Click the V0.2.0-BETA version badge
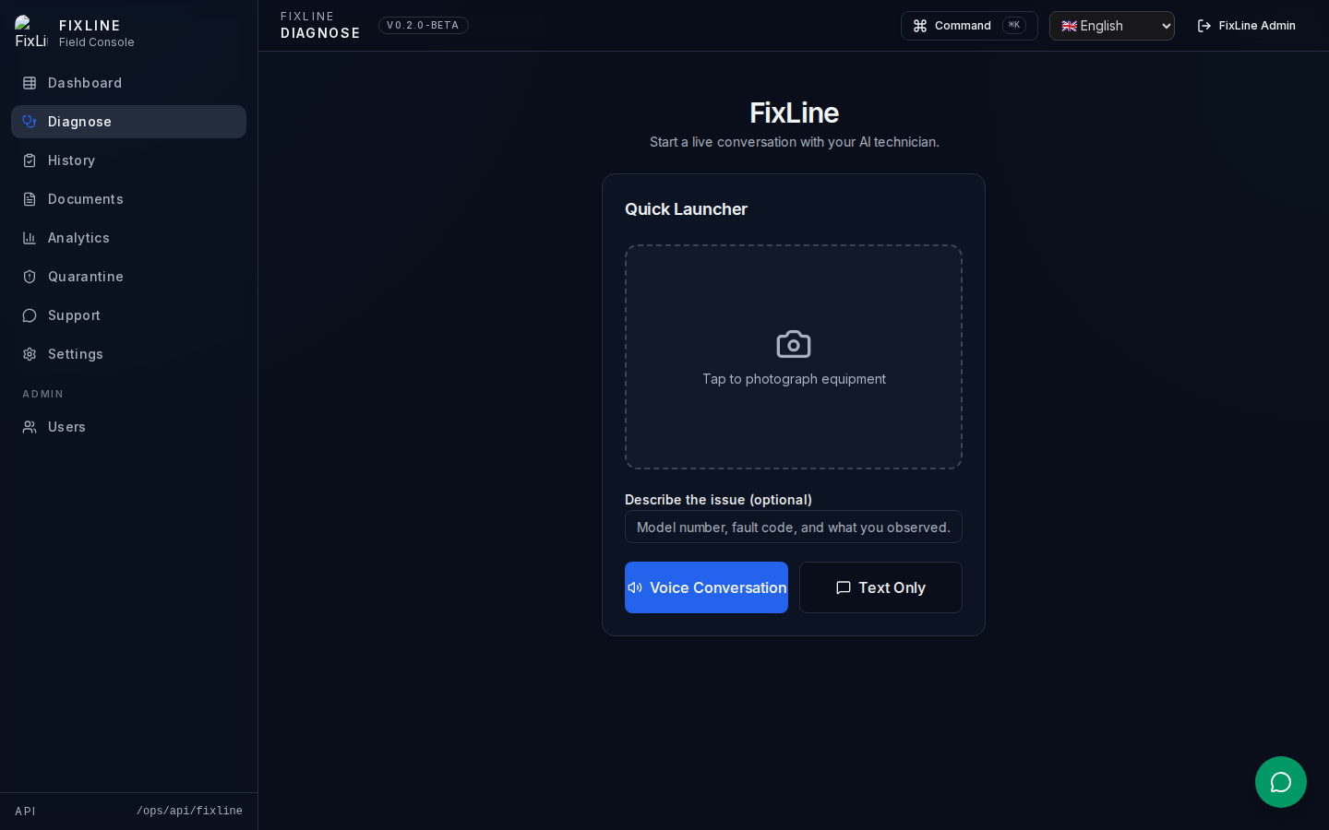 (424, 25)
